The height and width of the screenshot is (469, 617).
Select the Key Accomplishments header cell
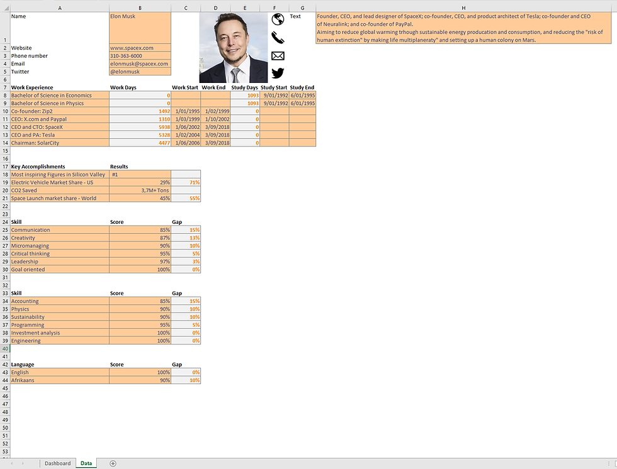click(60, 167)
